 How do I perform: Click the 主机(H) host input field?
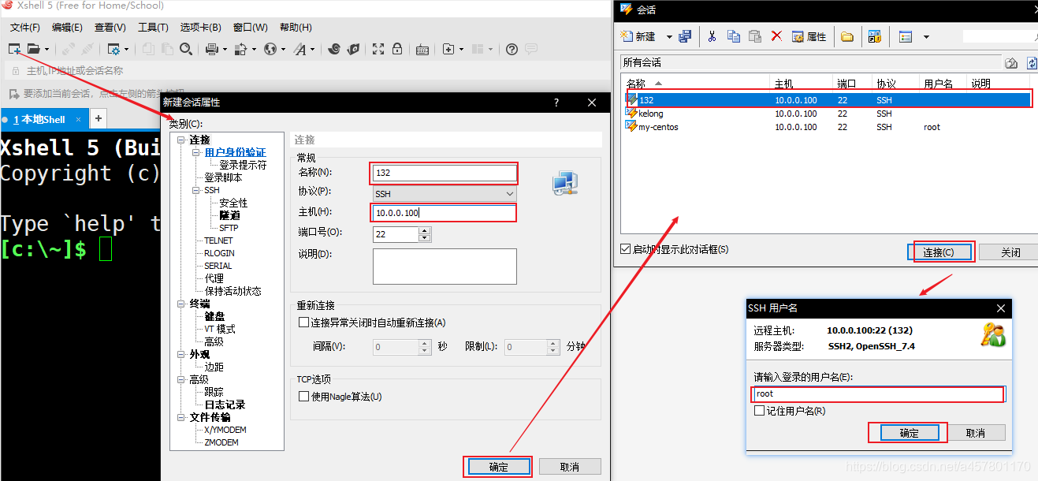coord(445,213)
